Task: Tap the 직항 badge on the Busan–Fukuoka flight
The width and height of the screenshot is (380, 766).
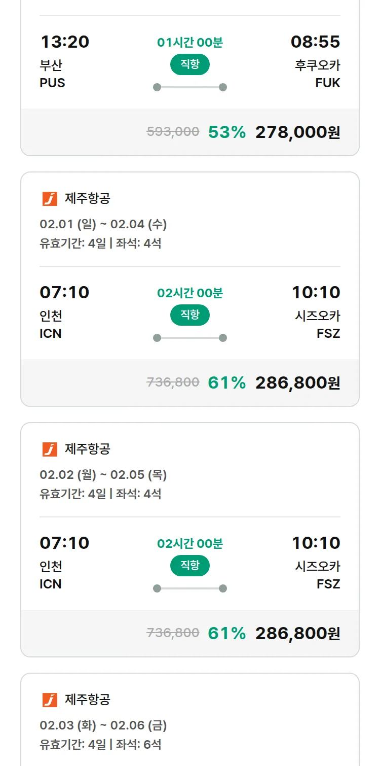Action: pyautogui.click(x=189, y=64)
